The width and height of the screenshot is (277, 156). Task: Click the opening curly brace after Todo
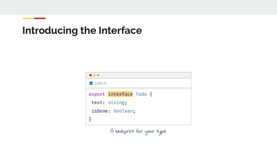pyautogui.click(x=151, y=94)
